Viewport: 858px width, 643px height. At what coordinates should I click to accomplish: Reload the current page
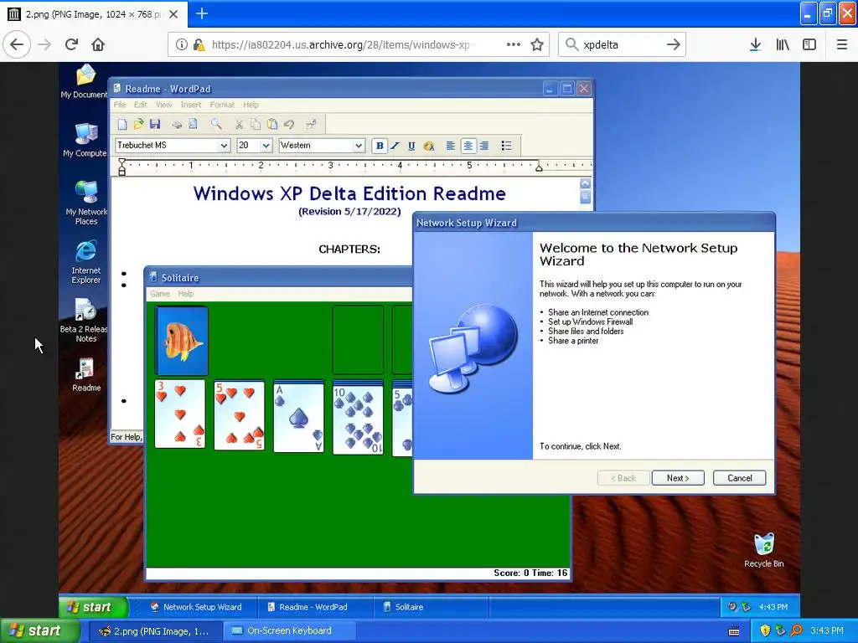pos(71,44)
